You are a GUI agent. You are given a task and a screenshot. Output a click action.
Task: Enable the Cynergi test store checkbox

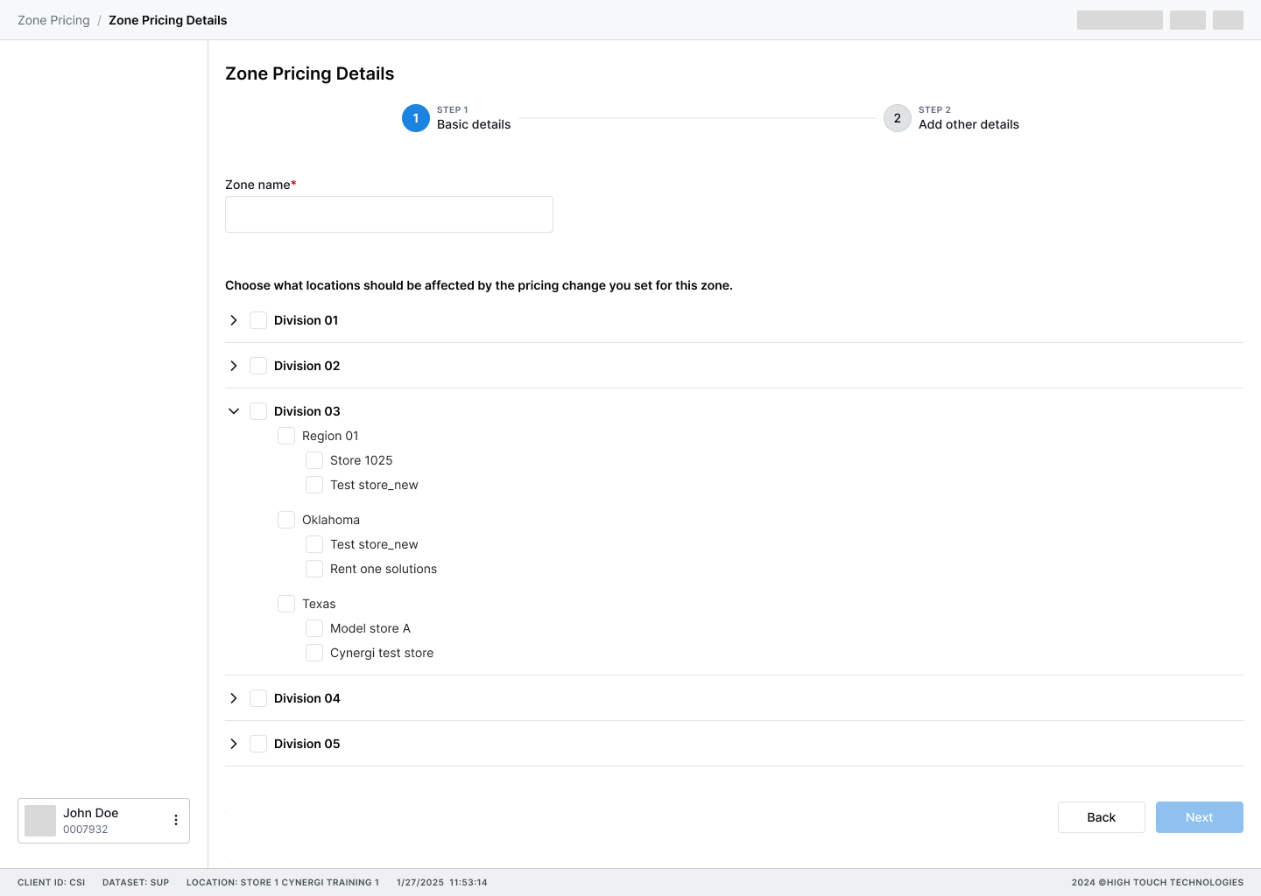coord(314,653)
